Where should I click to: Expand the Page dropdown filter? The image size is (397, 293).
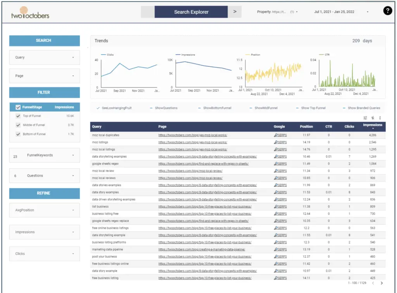pos(45,76)
